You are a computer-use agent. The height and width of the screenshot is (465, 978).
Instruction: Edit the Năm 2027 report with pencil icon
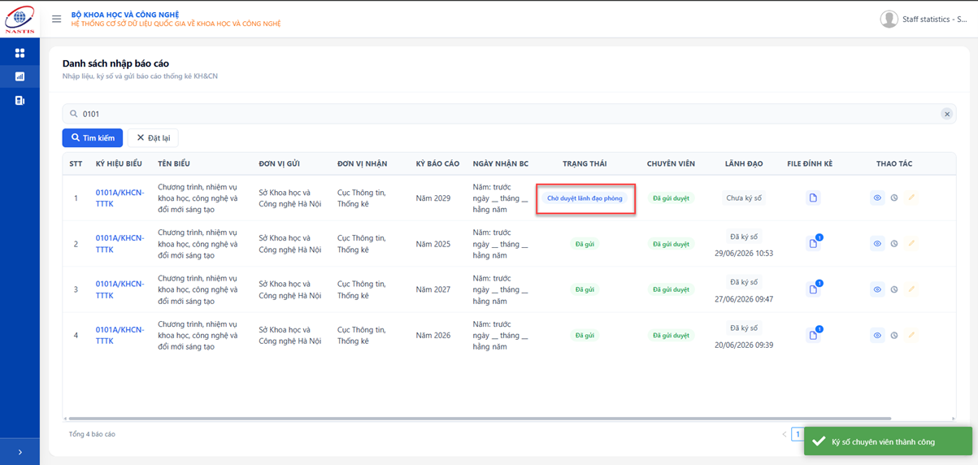pyautogui.click(x=911, y=289)
